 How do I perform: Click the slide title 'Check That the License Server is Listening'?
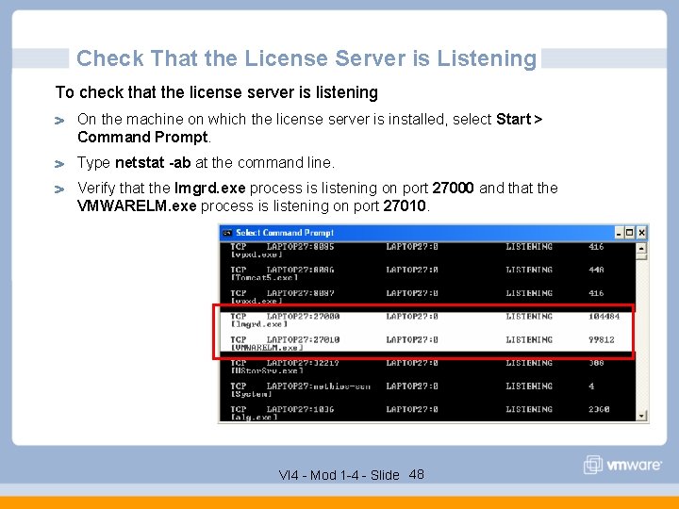tap(306, 58)
